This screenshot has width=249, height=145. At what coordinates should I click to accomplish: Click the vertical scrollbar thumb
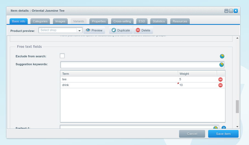point(237,106)
